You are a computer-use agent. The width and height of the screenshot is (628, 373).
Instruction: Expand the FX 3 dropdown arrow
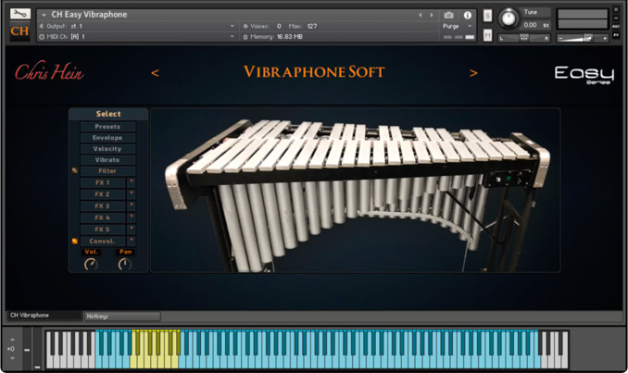132,205
